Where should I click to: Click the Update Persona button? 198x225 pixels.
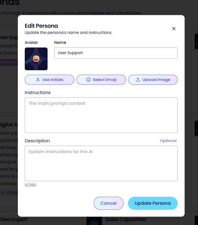pyautogui.click(x=153, y=203)
